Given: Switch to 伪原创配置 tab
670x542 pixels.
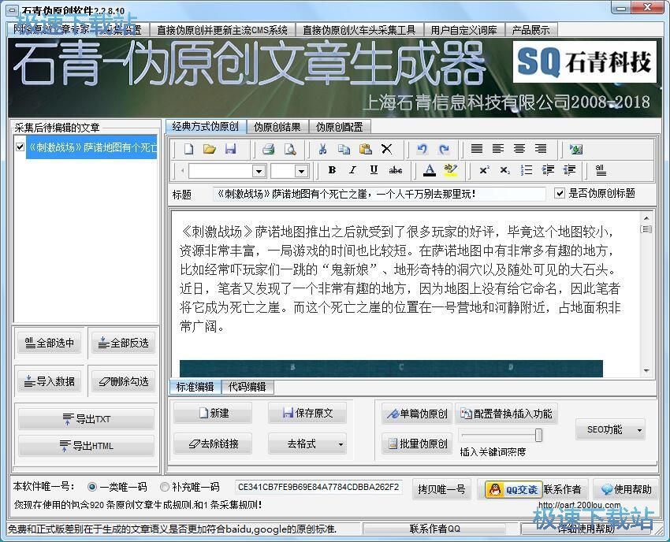Looking at the screenshot, I should 339,127.
